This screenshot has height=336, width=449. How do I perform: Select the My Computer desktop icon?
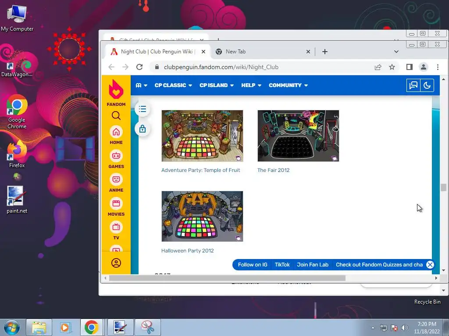coord(17,18)
